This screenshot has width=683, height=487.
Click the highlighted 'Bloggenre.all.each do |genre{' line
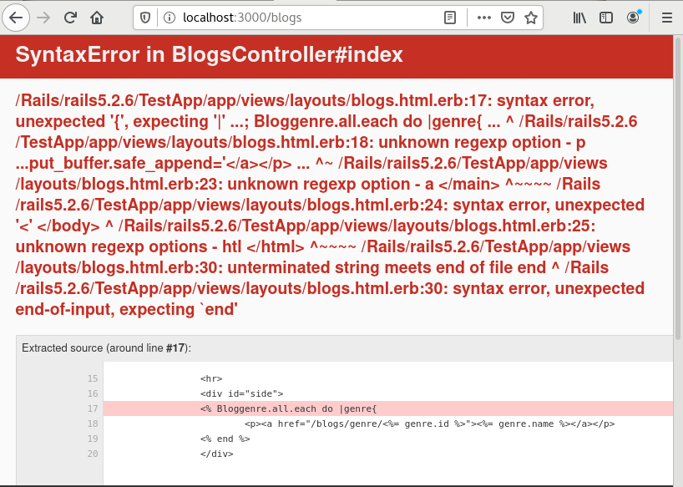388,408
